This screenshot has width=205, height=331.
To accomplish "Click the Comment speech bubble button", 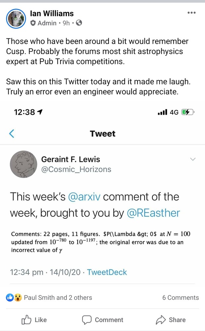I will 102,320.
